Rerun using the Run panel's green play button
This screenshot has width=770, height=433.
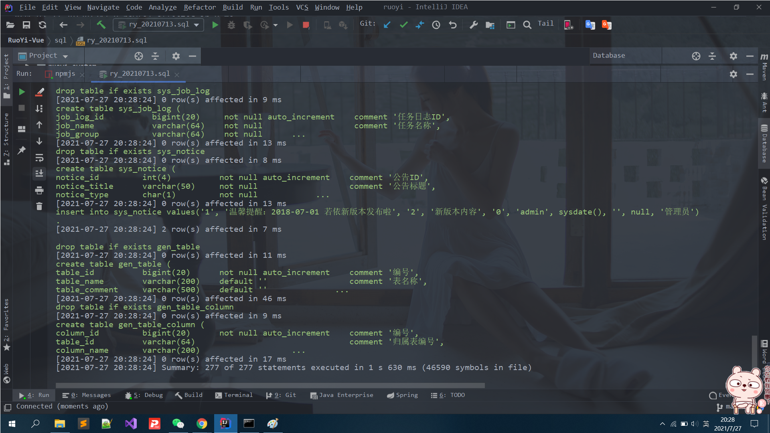coord(22,92)
